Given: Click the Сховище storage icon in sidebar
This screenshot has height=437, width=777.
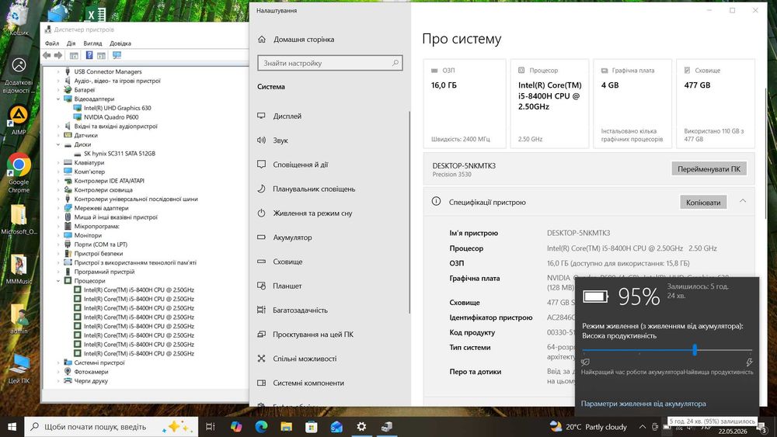Looking at the screenshot, I should click(262, 262).
